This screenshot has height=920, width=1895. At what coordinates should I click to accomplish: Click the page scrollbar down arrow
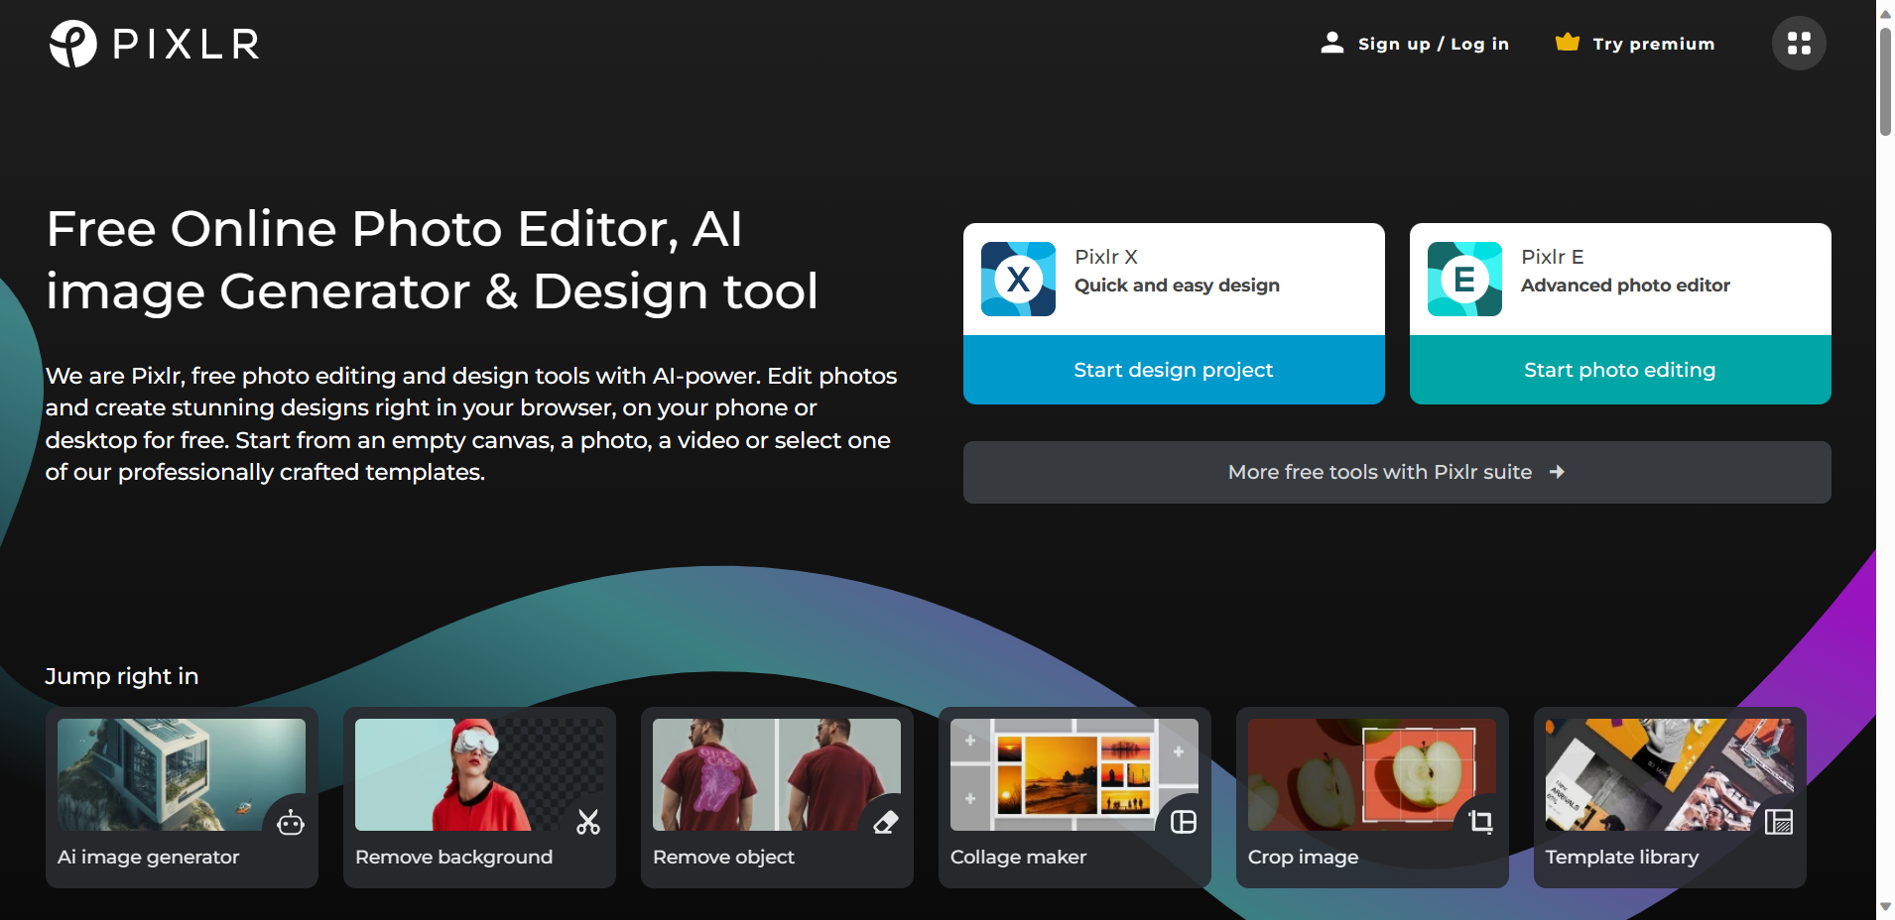[1885, 907]
